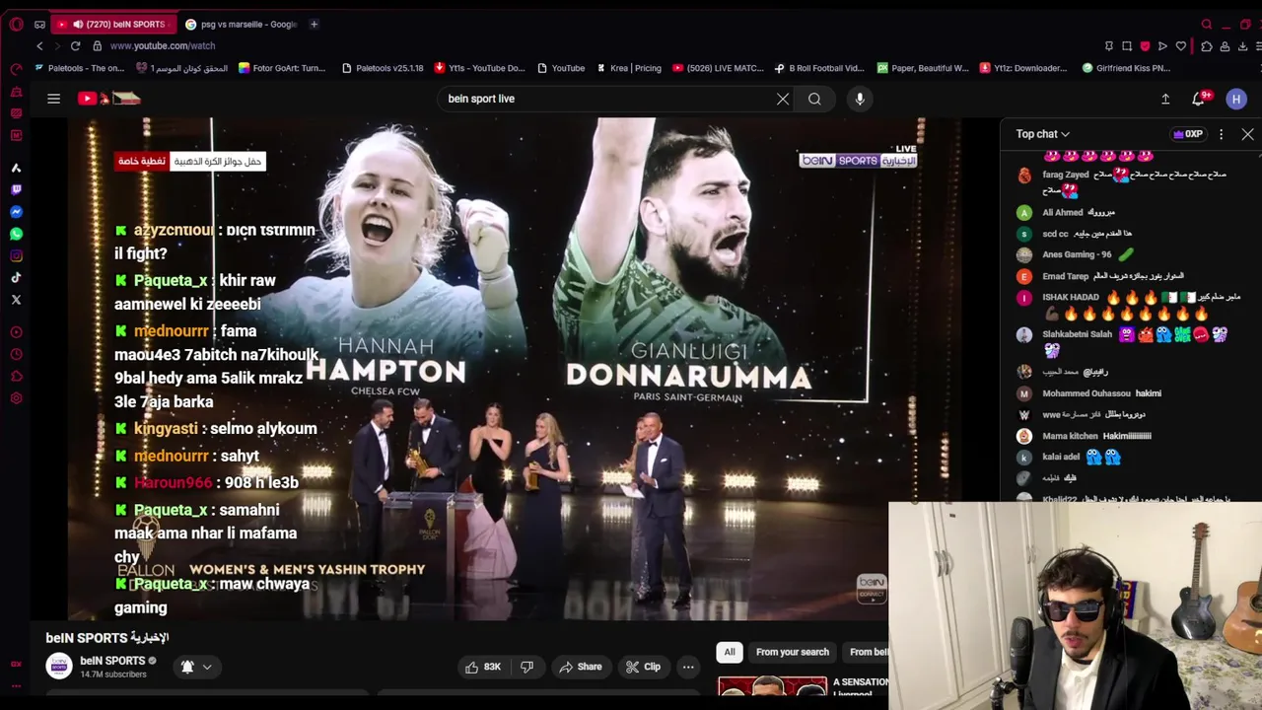The height and width of the screenshot is (710, 1262).
Task: Open the GX Control speedometer icon
Action: (16, 69)
